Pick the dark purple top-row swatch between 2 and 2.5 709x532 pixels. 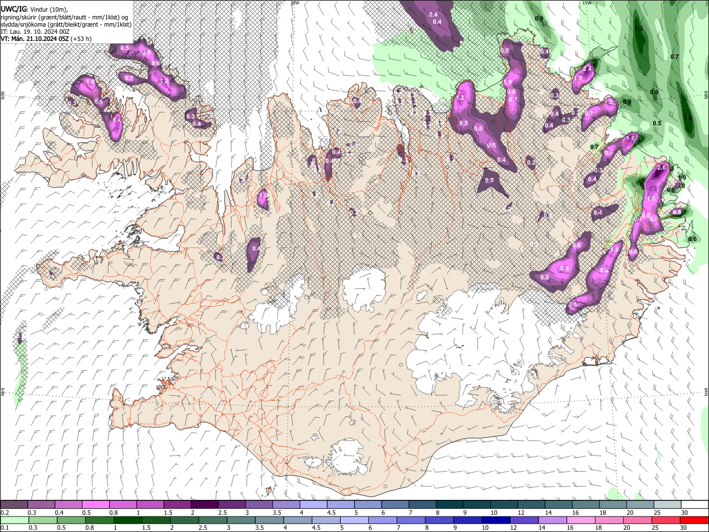point(204,505)
